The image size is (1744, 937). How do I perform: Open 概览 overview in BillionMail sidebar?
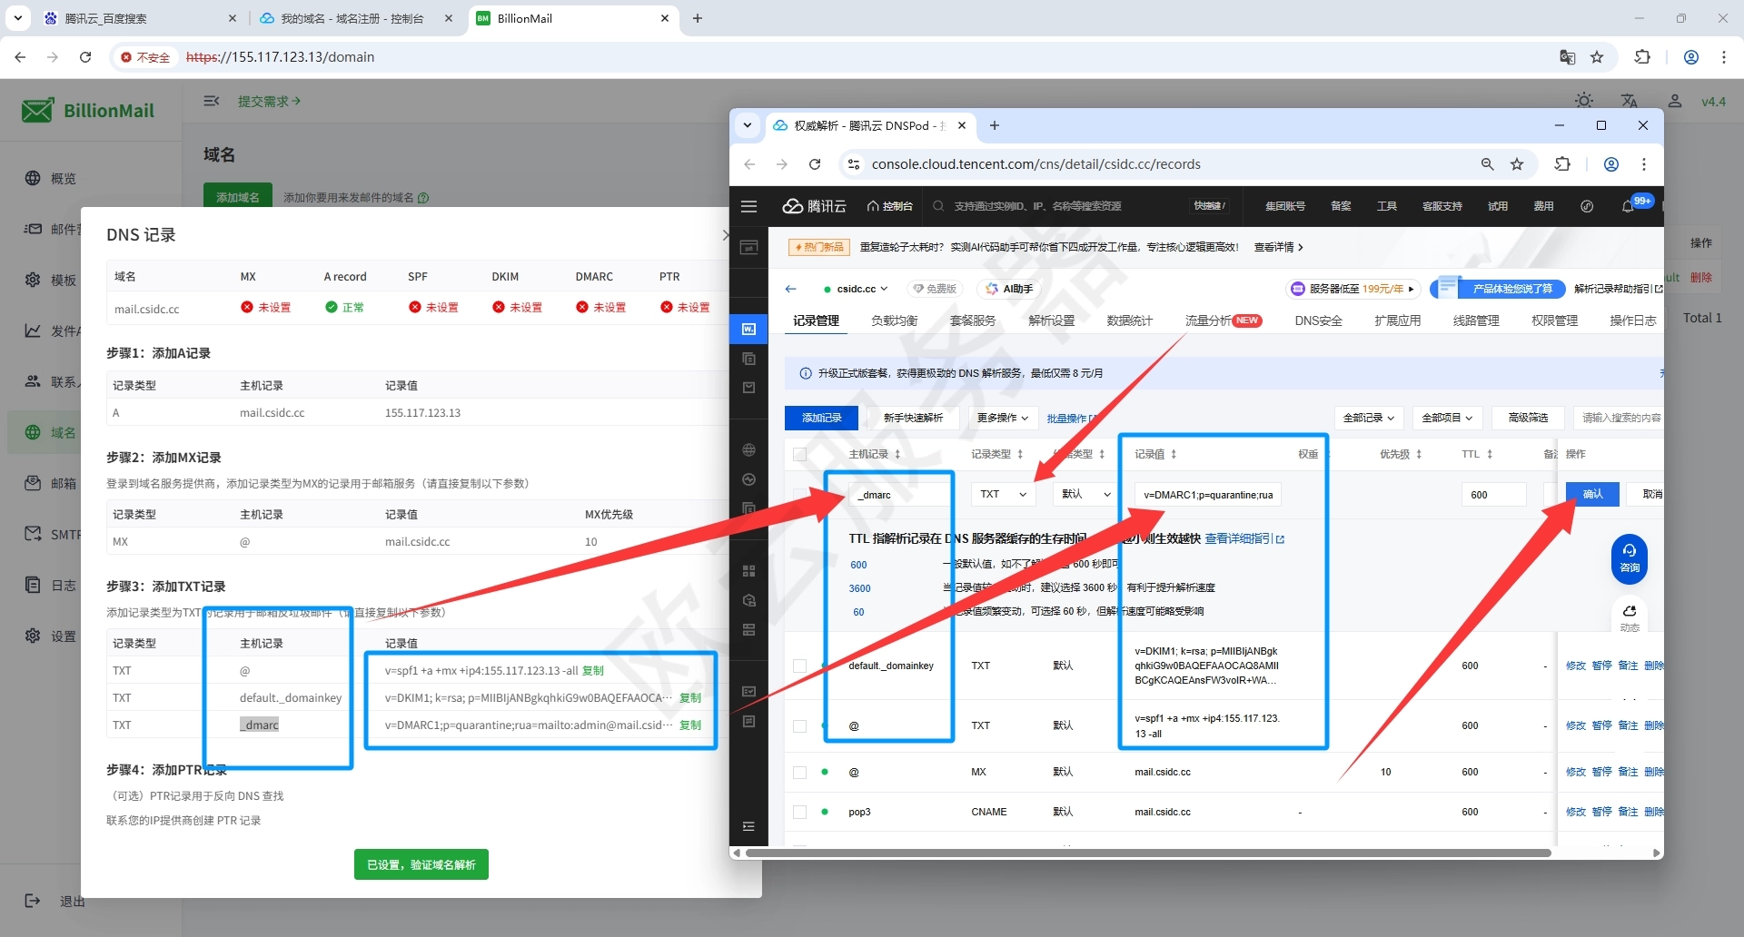(x=51, y=178)
